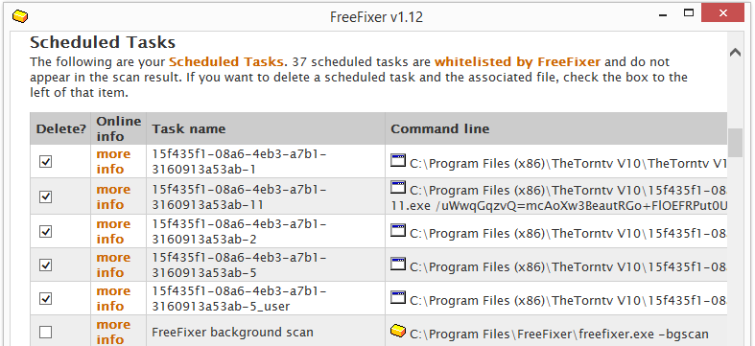Check delete box for FreeFixer background scan
The width and height of the screenshot is (755, 346).
[x=45, y=332]
